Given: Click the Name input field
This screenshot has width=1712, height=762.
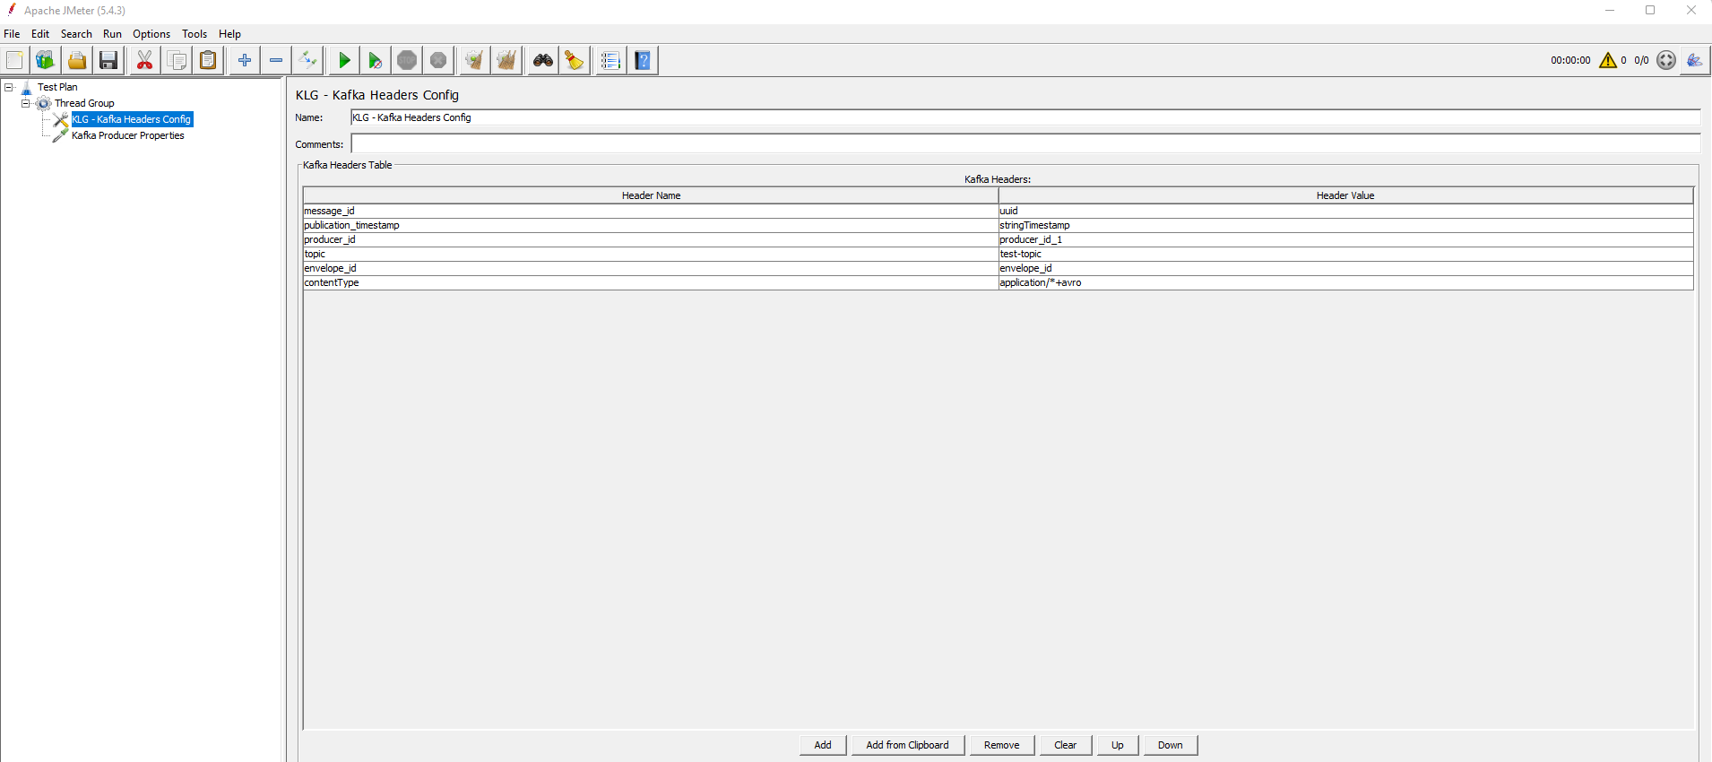Looking at the screenshot, I should click(x=1025, y=117).
